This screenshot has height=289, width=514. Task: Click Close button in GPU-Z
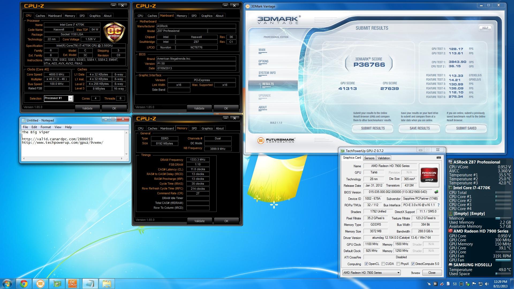tap(432, 273)
